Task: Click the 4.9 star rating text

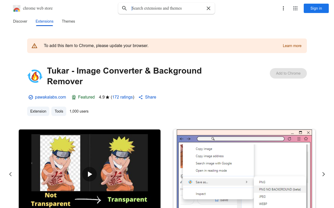Action: pos(104,97)
